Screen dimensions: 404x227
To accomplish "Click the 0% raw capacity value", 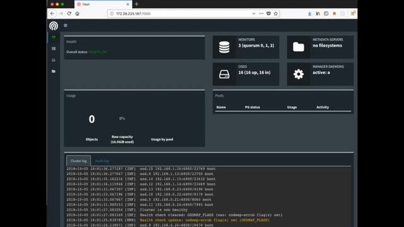I will [122, 119].
